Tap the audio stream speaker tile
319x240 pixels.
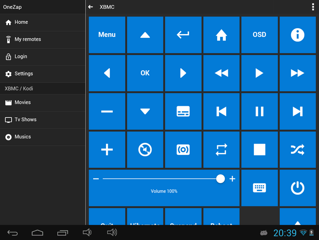click(183, 149)
